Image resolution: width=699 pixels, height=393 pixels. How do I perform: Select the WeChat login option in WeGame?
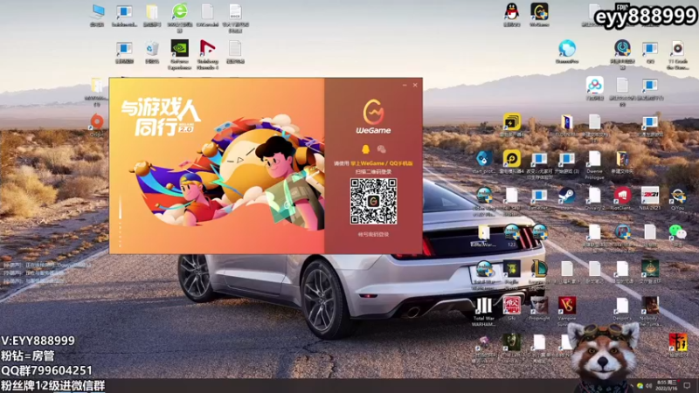click(x=381, y=149)
